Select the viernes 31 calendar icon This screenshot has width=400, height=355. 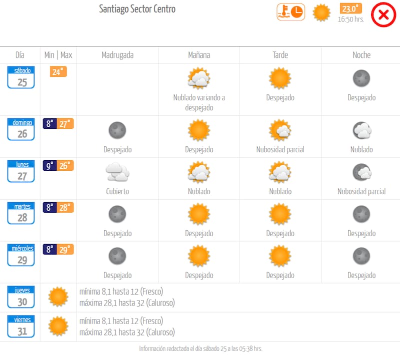(x=21, y=327)
